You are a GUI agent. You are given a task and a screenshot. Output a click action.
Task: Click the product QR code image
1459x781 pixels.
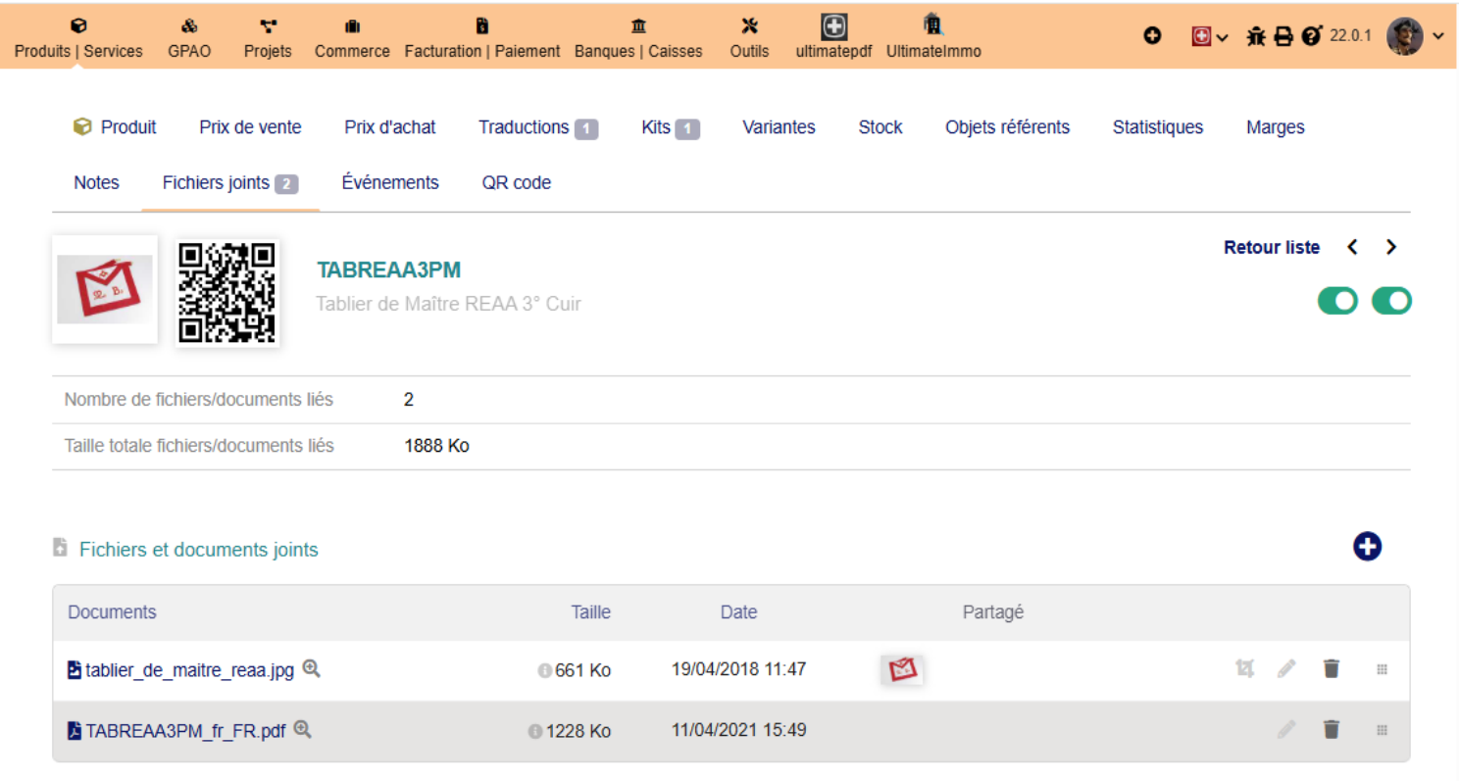[227, 291]
